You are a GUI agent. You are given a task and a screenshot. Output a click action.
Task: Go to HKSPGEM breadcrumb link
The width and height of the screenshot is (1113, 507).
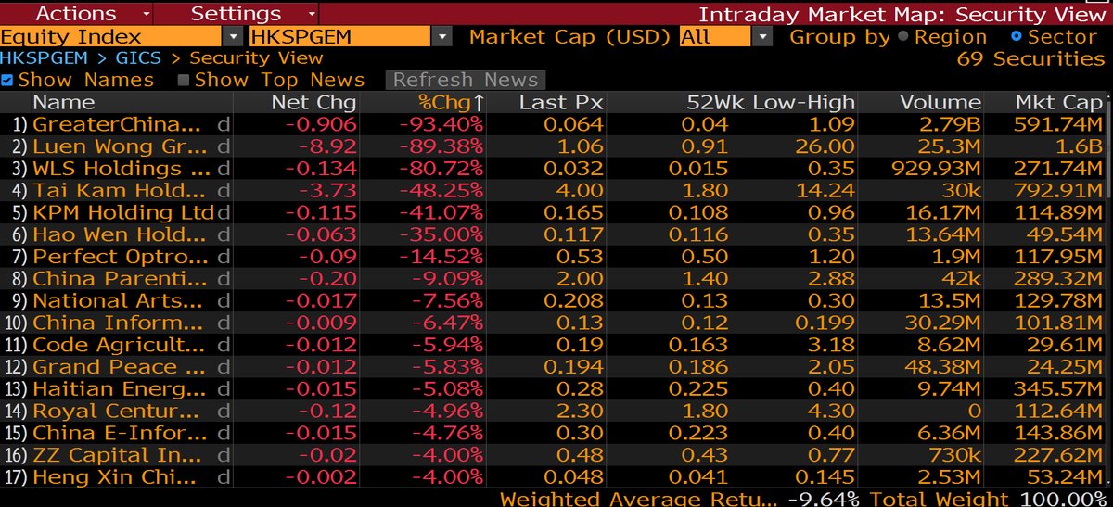pyautogui.click(x=41, y=58)
